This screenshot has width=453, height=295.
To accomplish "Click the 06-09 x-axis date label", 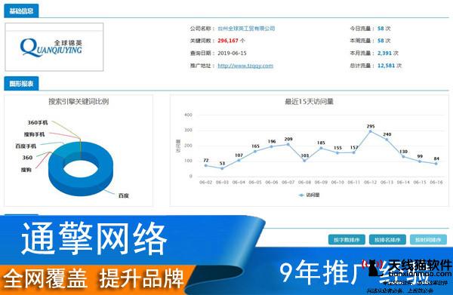I will coord(321,182).
